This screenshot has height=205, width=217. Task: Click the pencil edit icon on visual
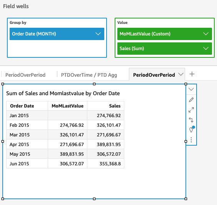pyautogui.click(x=191, y=100)
